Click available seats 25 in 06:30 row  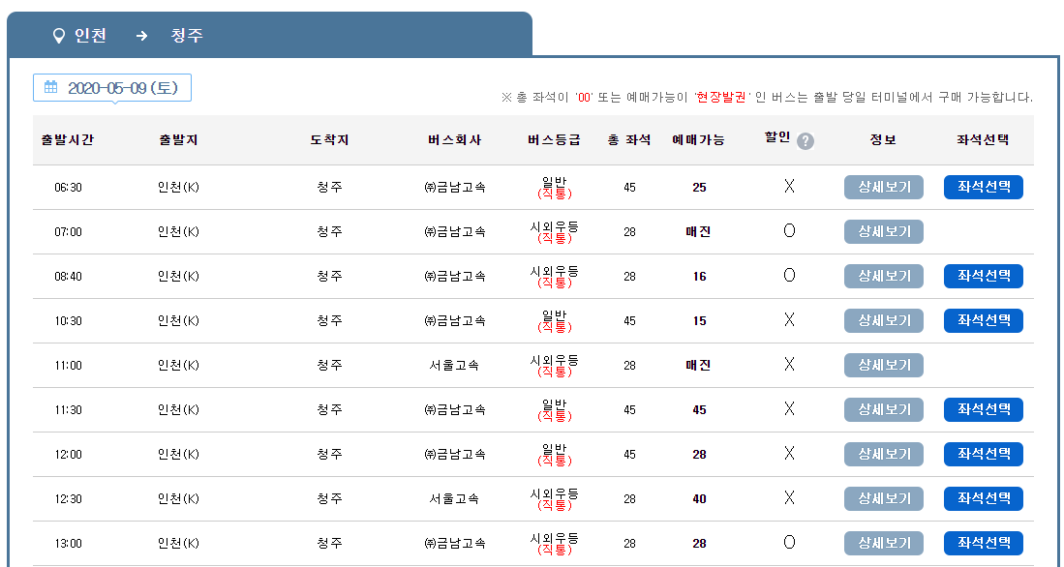[700, 188]
